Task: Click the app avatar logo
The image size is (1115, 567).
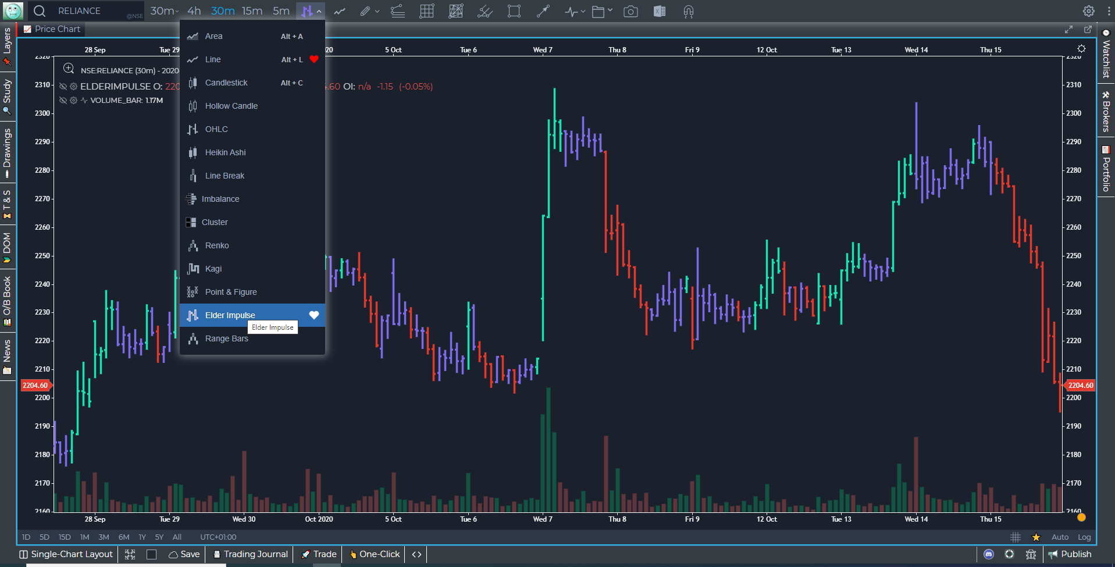Action: (13, 11)
